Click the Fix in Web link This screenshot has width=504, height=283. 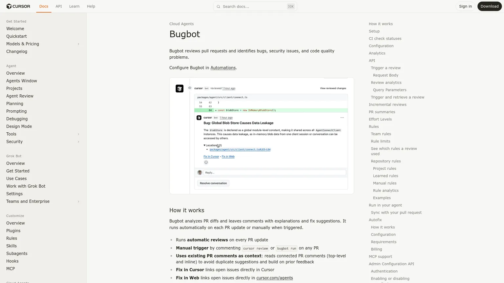(x=228, y=157)
